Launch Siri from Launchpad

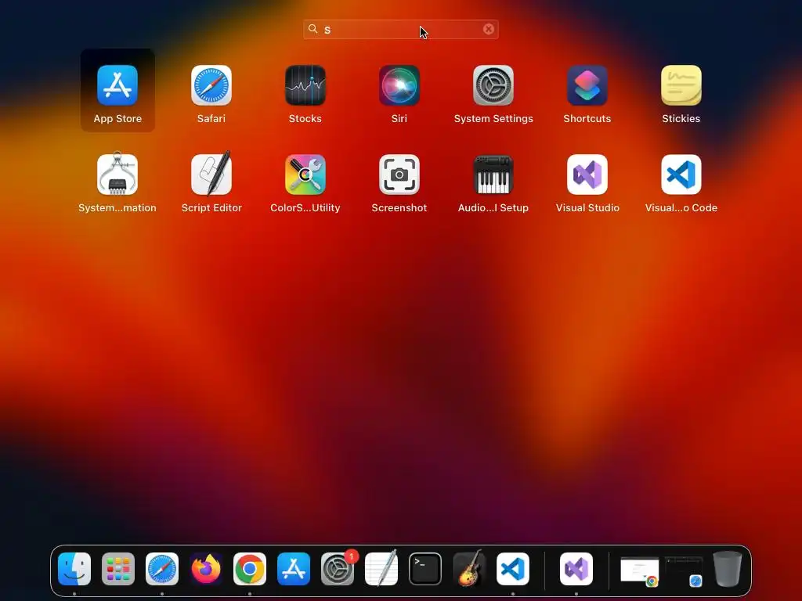click(x=399, y=85)
